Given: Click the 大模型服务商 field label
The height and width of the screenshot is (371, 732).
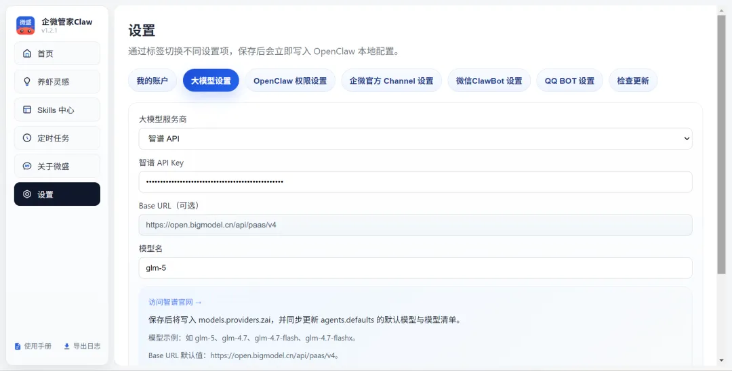Looking at the screenshot, I should pos(163,119).
